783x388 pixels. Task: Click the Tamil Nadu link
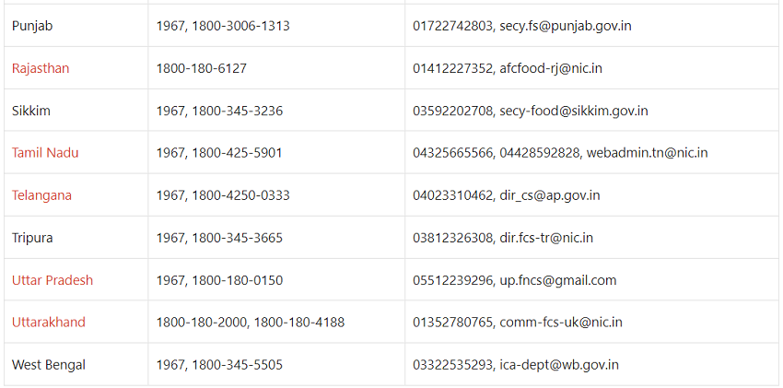point(45,153)
